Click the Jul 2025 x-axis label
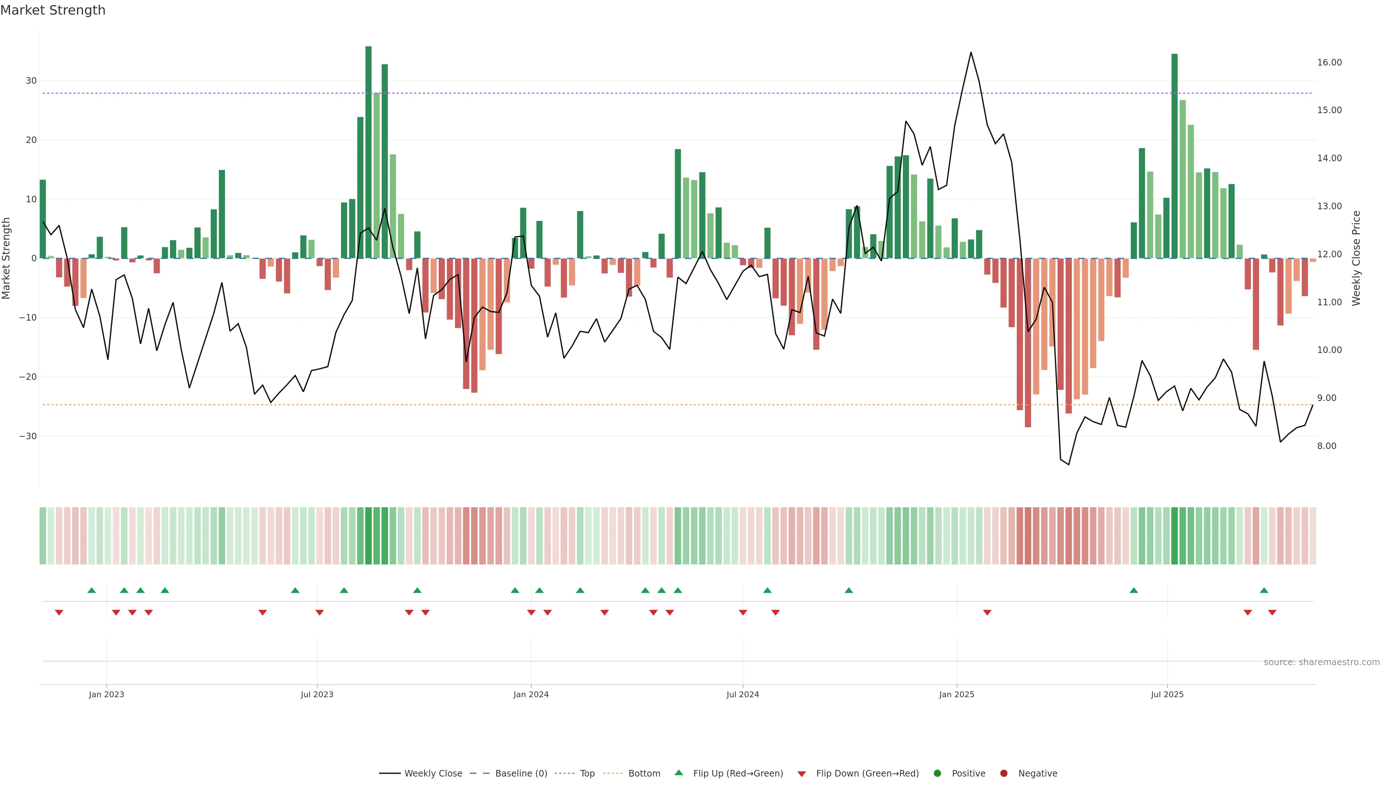 tap(1167, 694)
